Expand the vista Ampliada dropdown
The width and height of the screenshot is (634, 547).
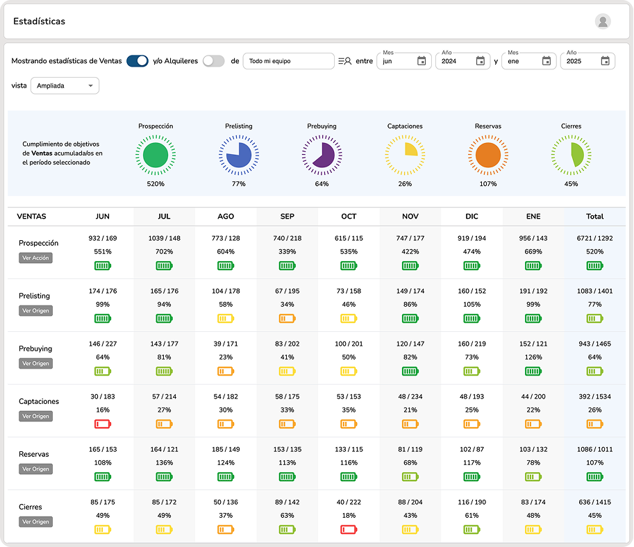tap(65, 86)
